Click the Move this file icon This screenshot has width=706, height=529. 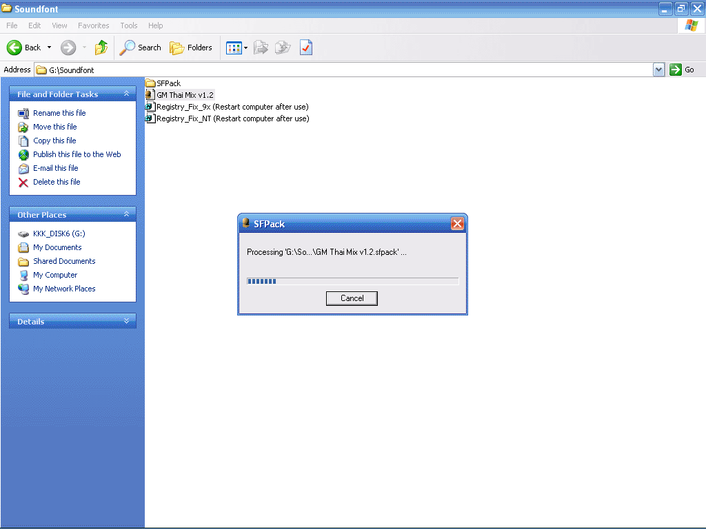(x=23, y=127)
